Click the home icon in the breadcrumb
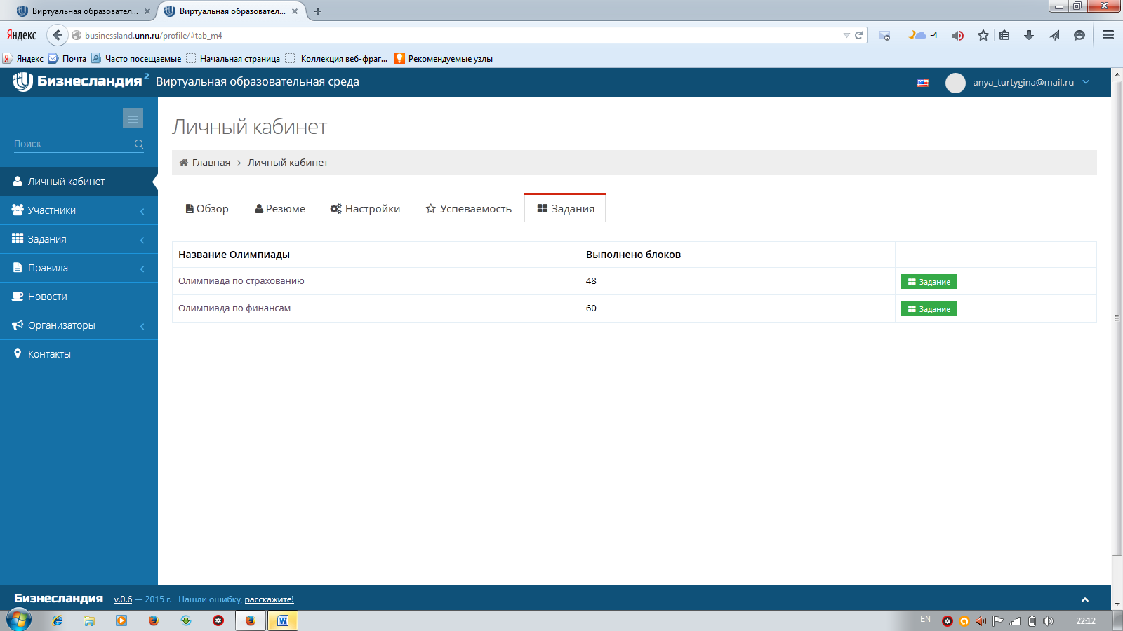Screen dimensions: 1123x631 [184, 163]
